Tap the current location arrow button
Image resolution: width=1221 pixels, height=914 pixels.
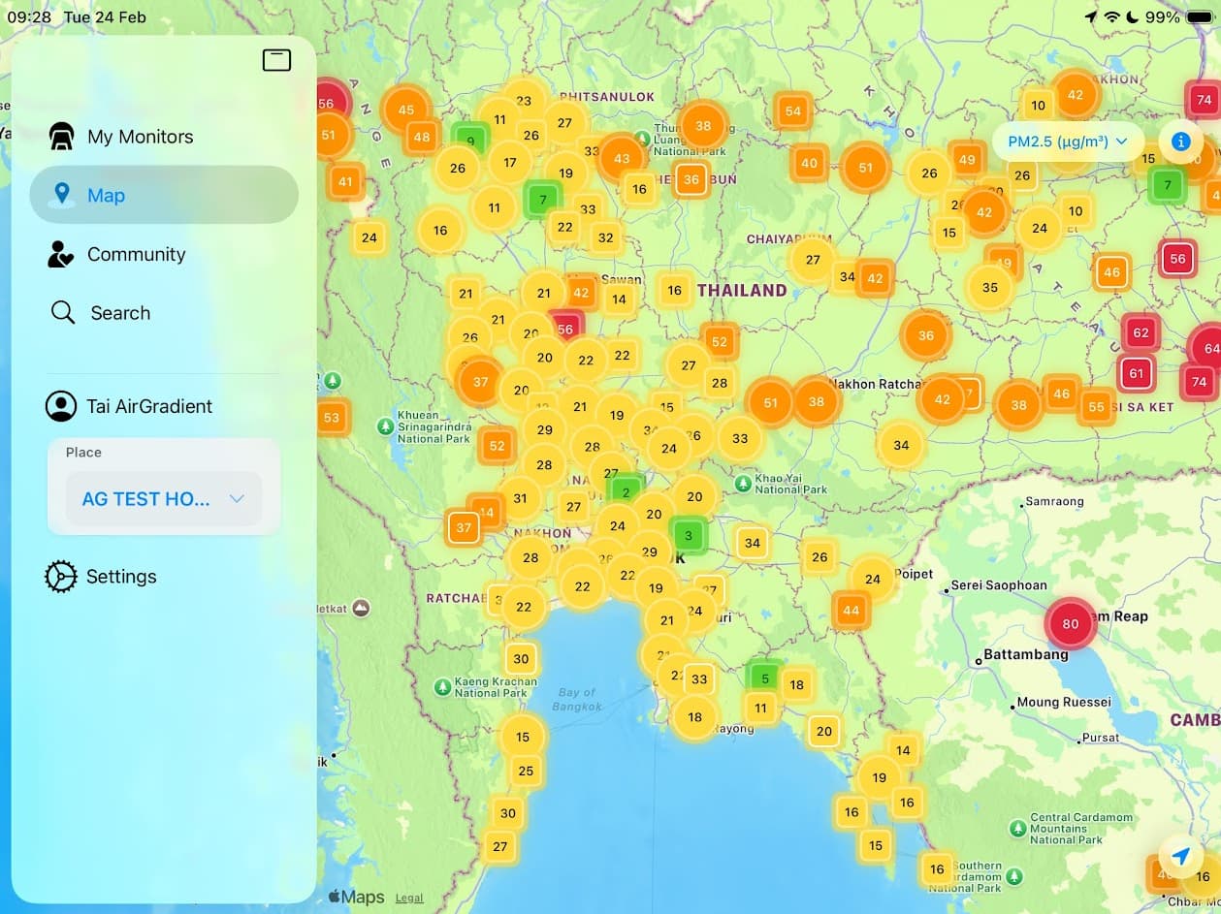[x=1180, y=856]
